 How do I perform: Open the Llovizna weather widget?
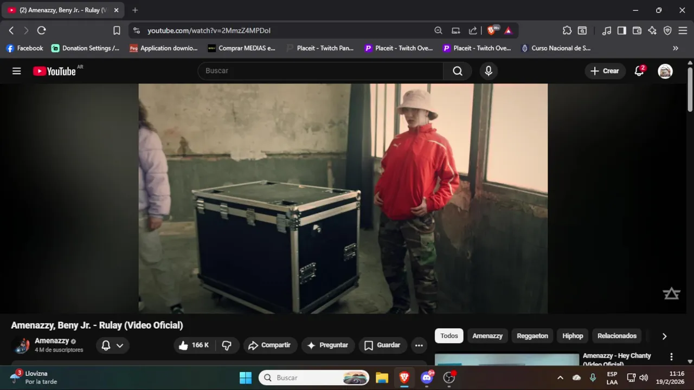34,378
